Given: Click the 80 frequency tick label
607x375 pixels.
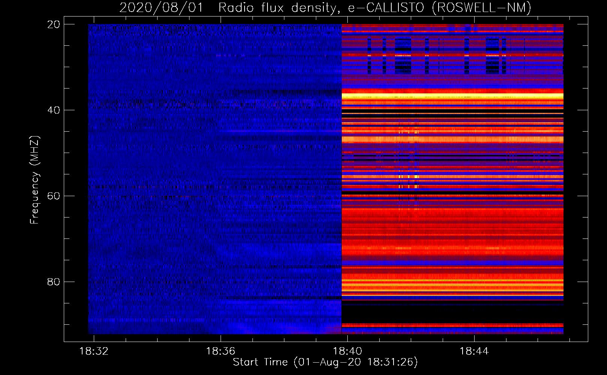Looking at the screenshot, I should (x=53, y=282).
